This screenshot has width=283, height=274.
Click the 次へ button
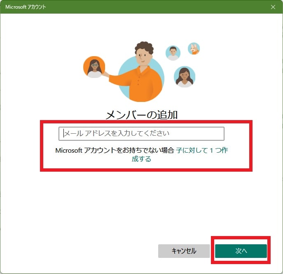click(x=241, y=251)
